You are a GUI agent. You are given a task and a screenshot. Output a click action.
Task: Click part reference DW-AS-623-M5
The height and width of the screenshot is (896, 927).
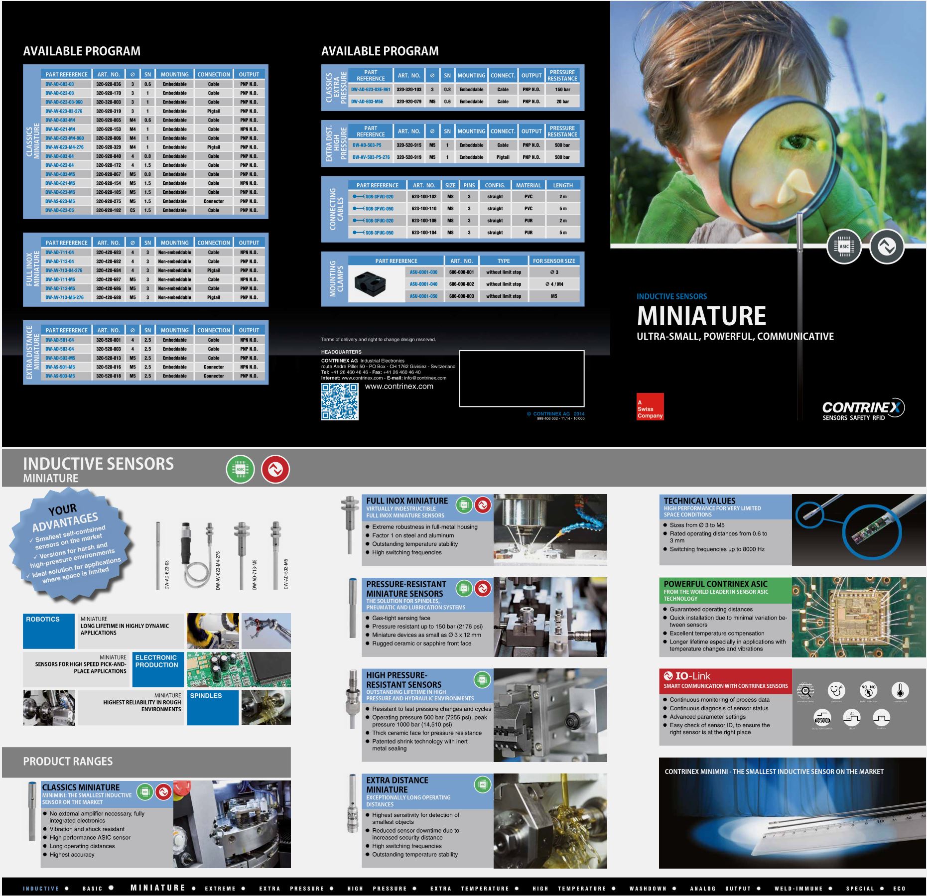tap(60, 201)
